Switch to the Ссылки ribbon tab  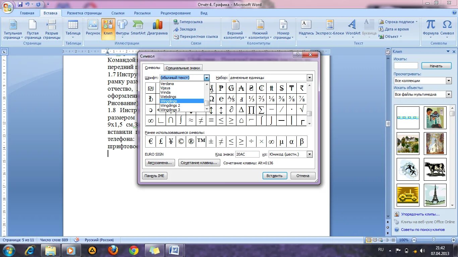click(118, 13)
